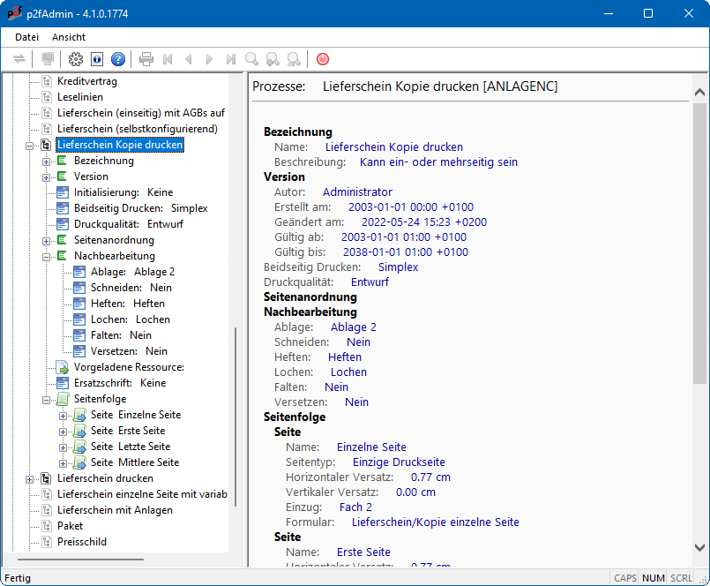Screen dimensions: 710x586
Task: Expand the Lieferschein drucken node
Action: coord(30,478)
